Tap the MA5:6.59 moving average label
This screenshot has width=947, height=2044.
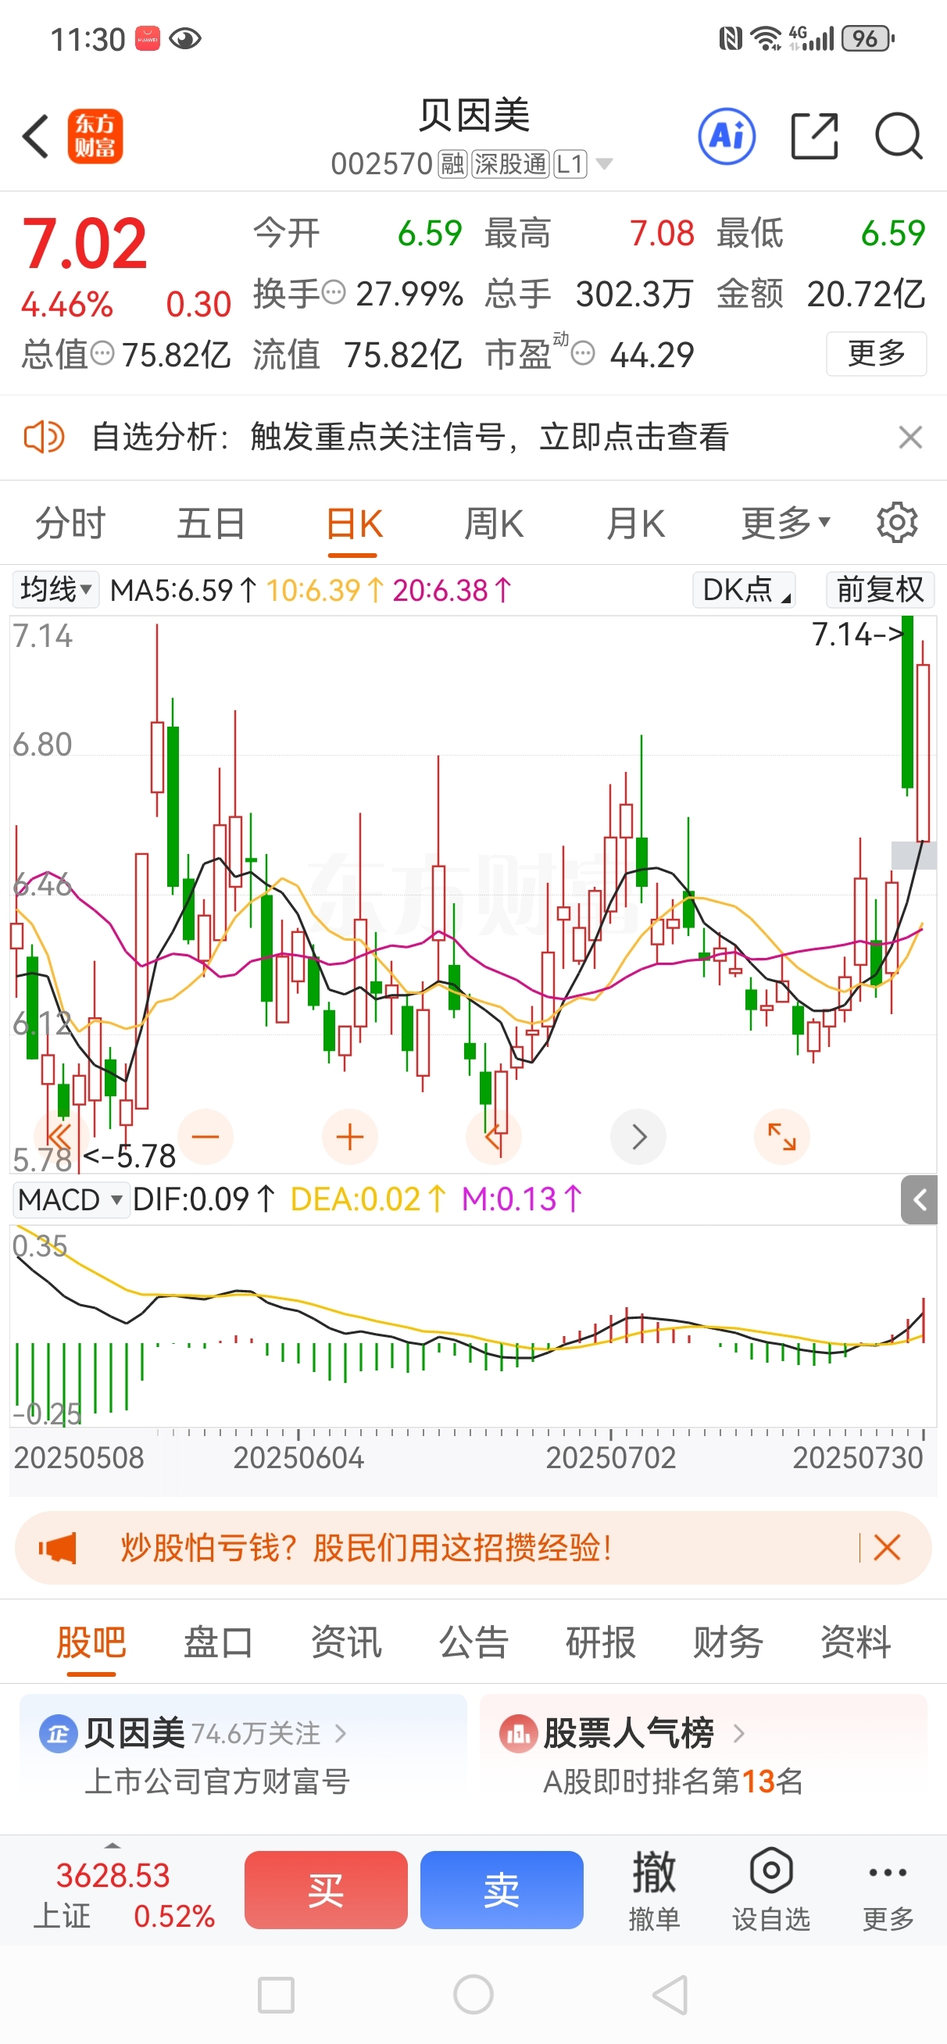(x=183, y=590)
